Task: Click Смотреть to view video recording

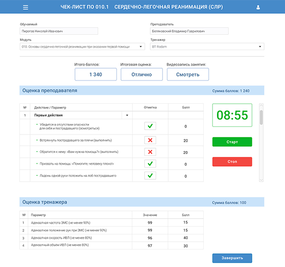Action: tap(188, 75)
